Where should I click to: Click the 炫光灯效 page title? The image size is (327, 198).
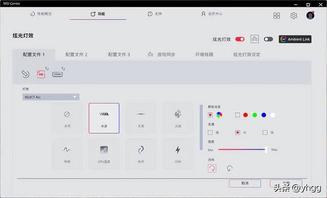click(x=23, y=36)
